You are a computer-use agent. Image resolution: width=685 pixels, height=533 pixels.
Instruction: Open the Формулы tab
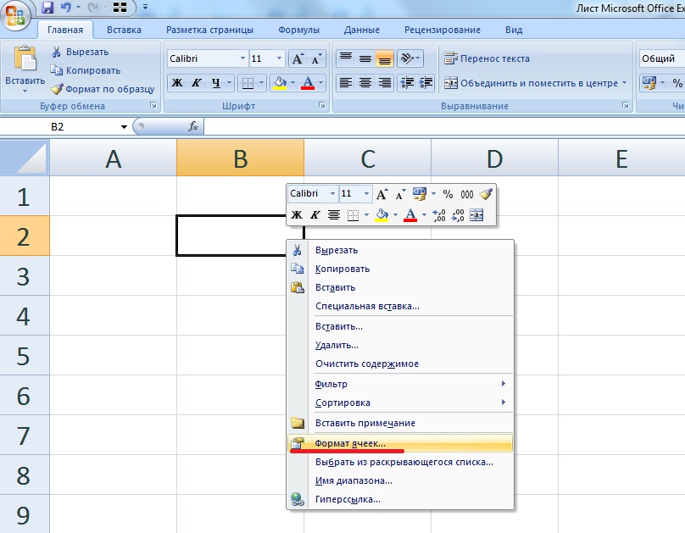tap(298, 31)
